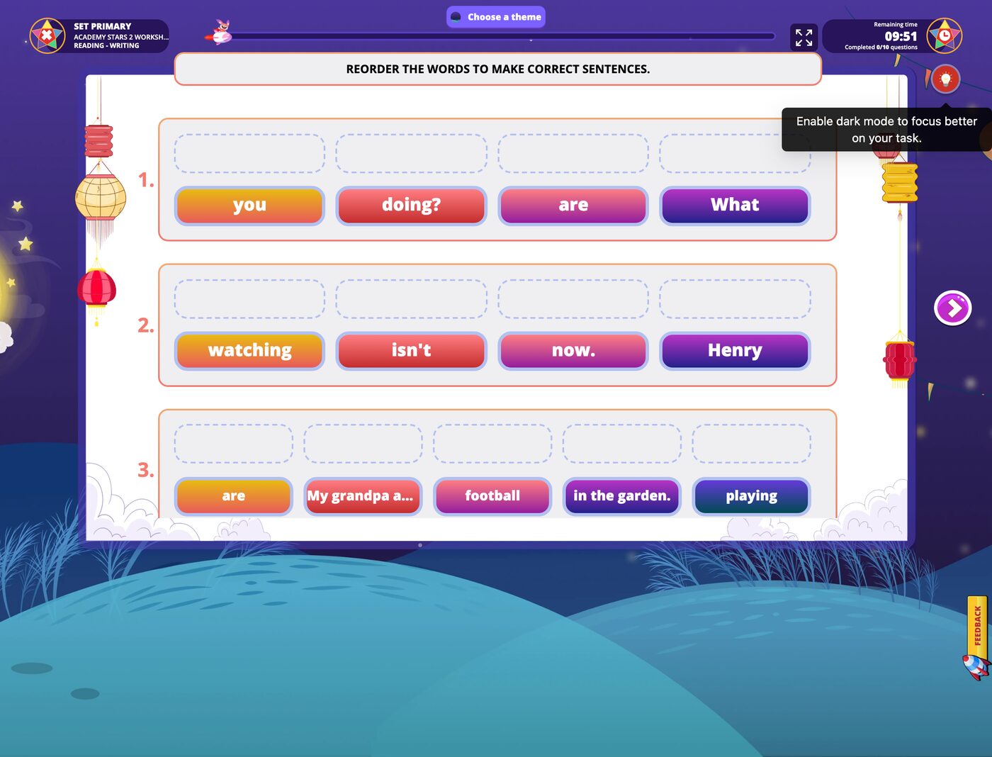Choose the 'My grandpa a...' tile

tap(363, 496)
